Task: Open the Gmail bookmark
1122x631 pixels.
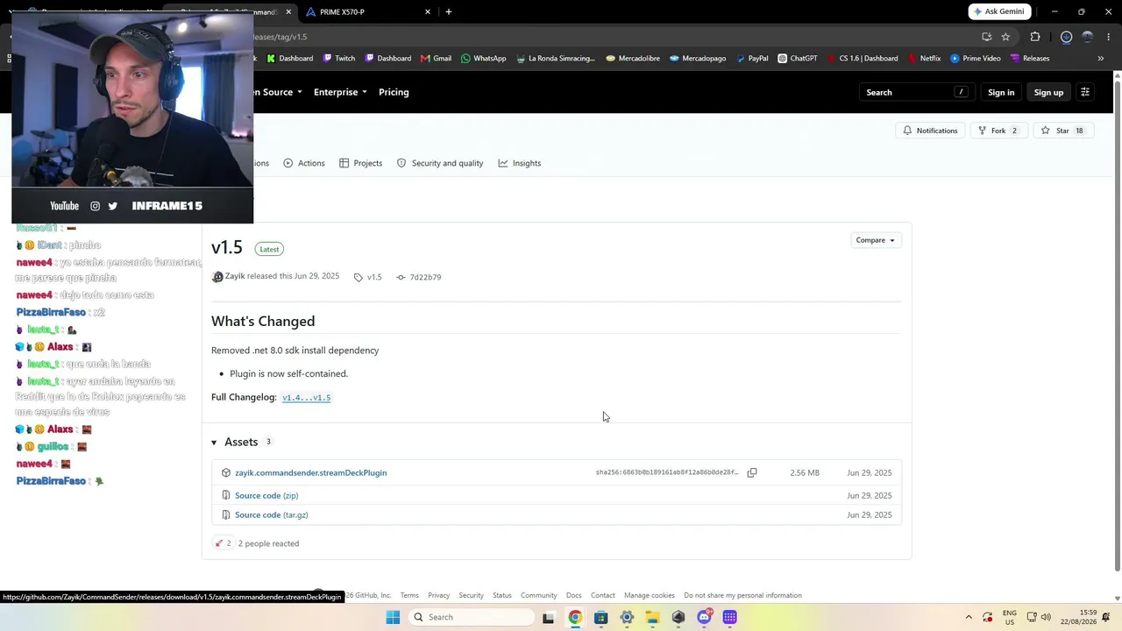Action: coord(436,59)
